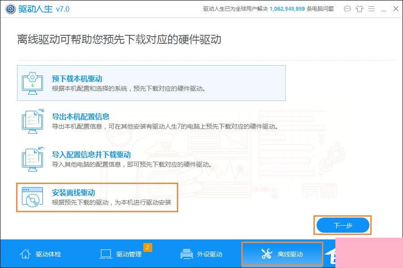The image size is (403, 268).
Task: Click heading 离线驱动可帮助您预先下载对应的硬件驱动
Action: tap(119, 39)
